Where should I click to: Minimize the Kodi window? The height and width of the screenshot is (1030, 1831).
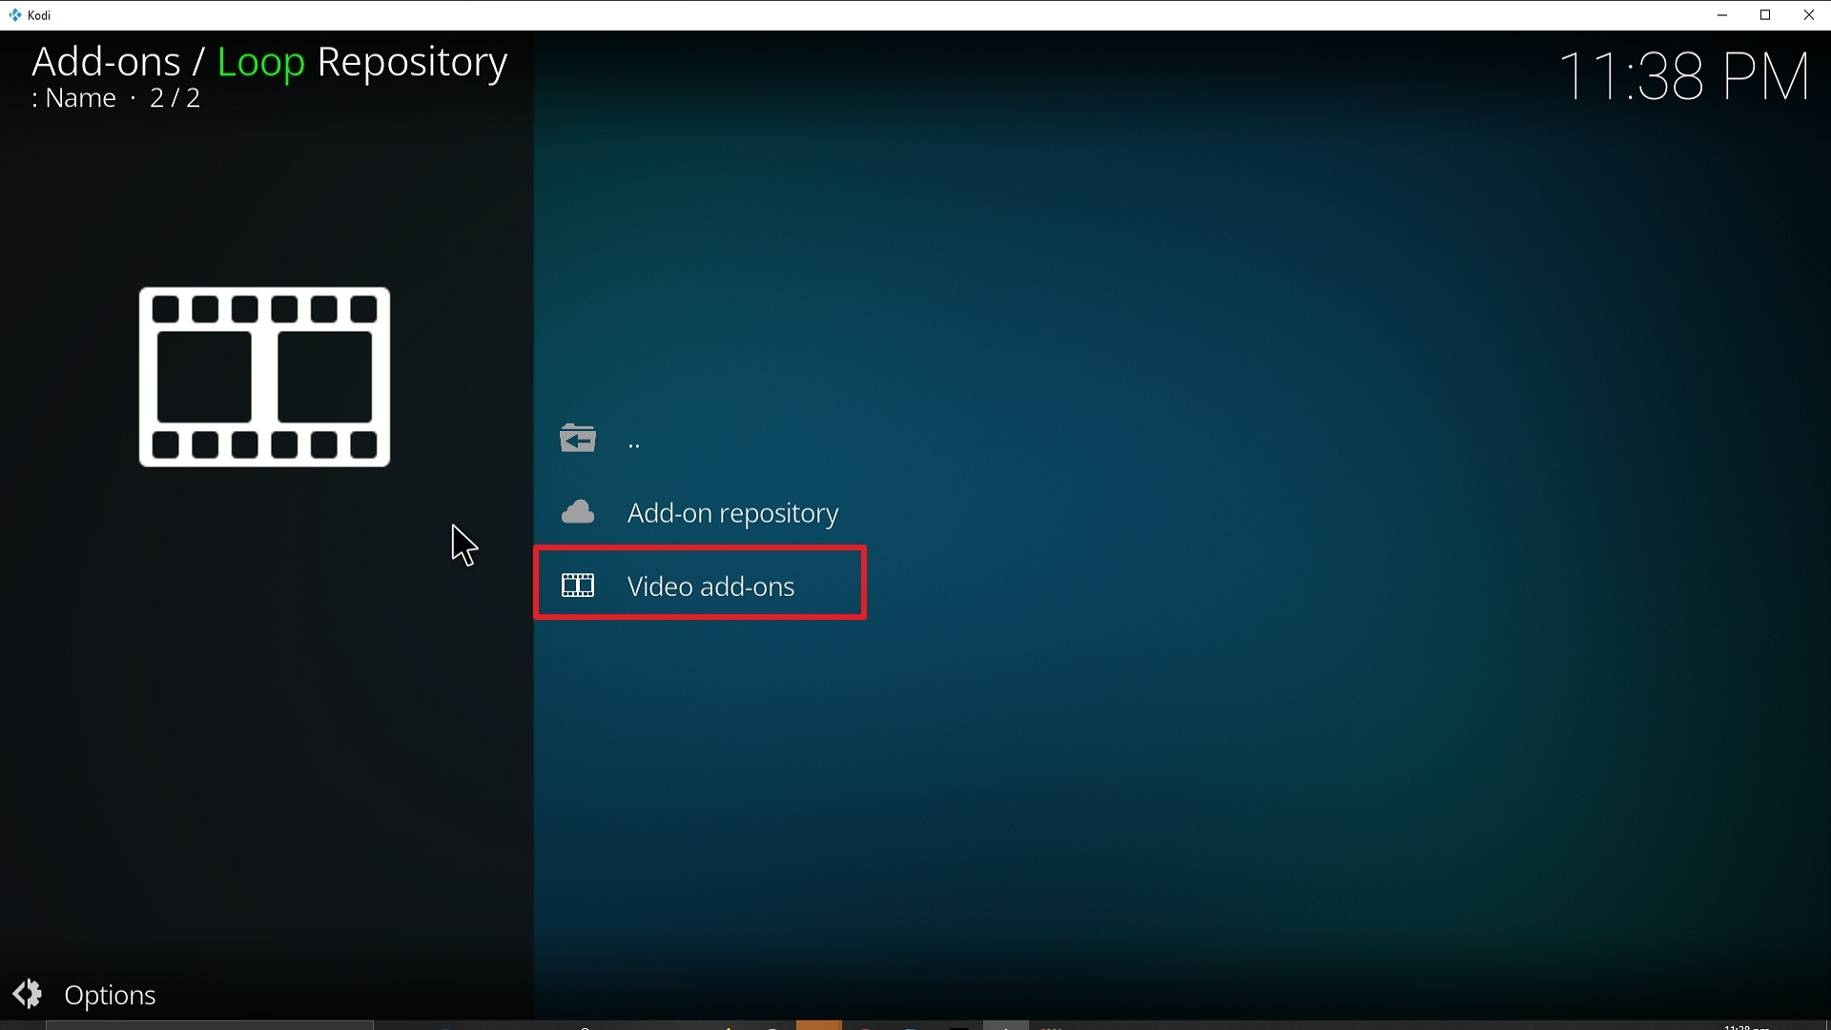coord(1722,15)
